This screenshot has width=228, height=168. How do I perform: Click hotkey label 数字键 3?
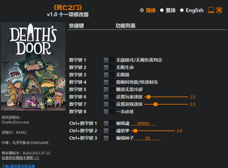coord(78,75)
